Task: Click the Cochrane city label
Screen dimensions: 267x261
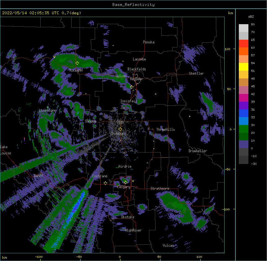Action: tap(100, 176)
